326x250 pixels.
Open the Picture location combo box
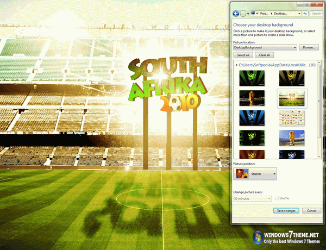(x=265, y=47)
